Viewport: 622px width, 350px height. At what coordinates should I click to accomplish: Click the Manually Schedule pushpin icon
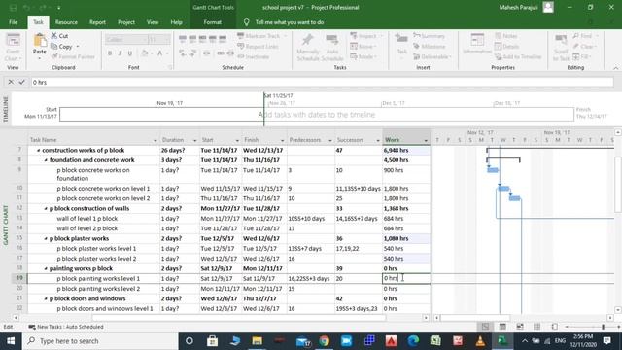(307, 40)
